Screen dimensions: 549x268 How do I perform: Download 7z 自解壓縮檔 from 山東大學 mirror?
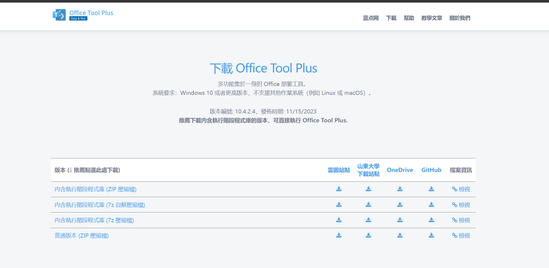(368, 204)
